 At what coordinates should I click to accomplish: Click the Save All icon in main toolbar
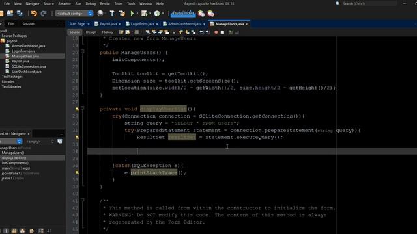(x=20, y=14)
